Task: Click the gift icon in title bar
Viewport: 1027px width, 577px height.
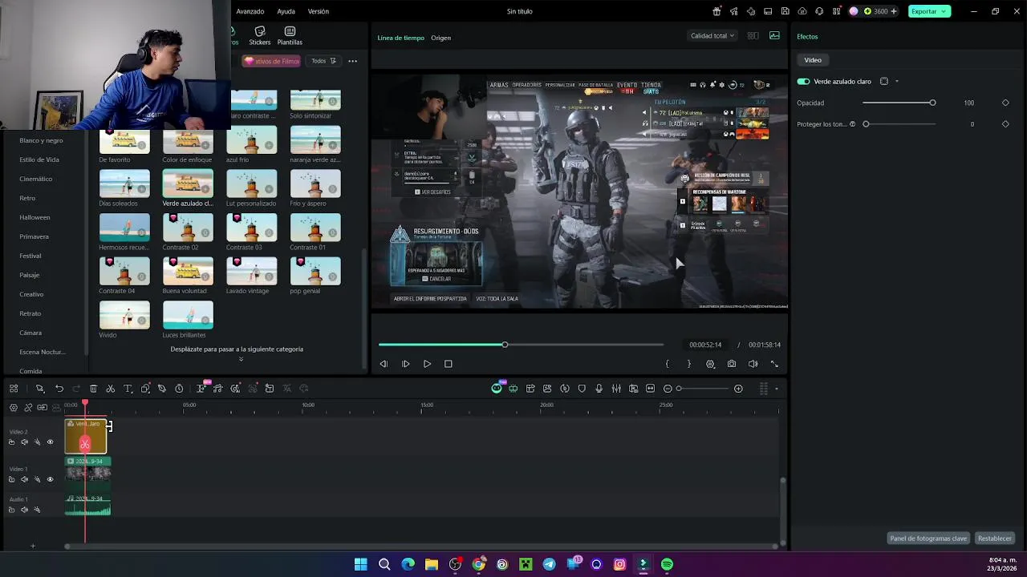Action: [x=716, y=11]
